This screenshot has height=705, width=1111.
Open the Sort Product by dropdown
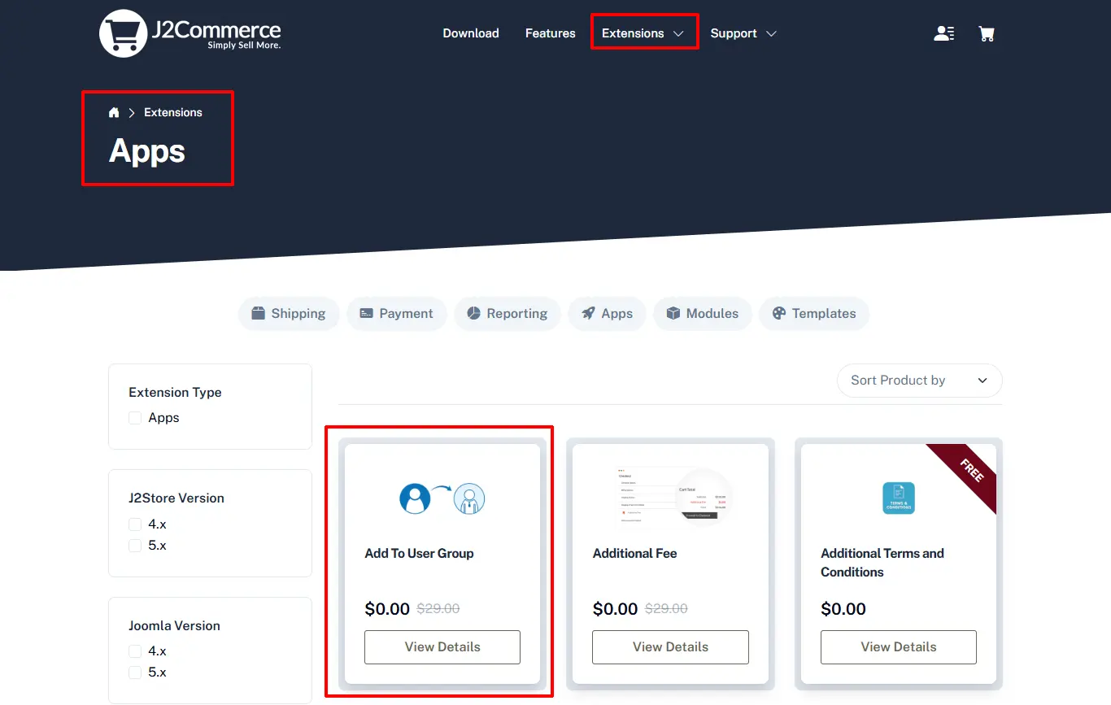(x=919, y=381)
